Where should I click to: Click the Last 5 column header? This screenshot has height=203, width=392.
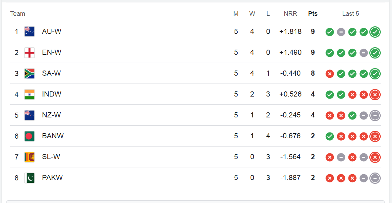pos(351,14)
